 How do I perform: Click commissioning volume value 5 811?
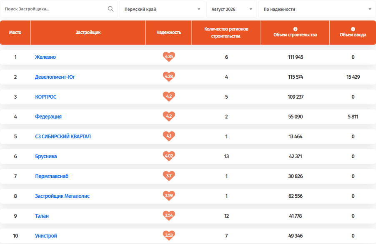pos(353,117)
